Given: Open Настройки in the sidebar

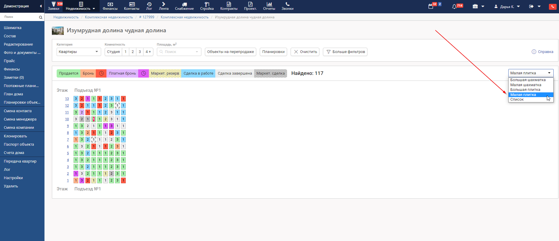Looking at the screenshot, I should (13, 178).
